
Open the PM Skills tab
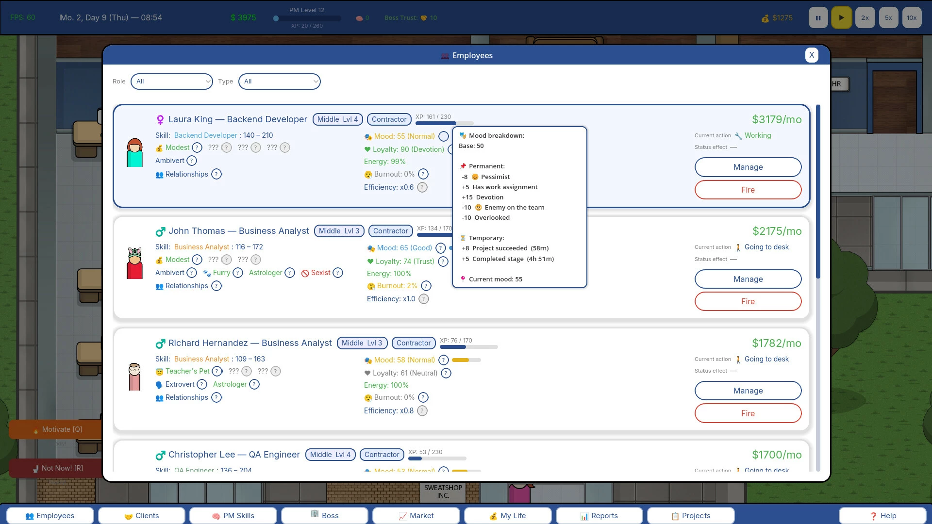[233, 516]
